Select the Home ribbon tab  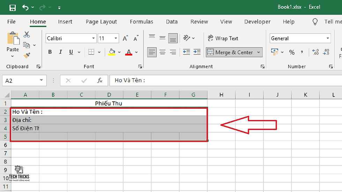pos(38,22)
